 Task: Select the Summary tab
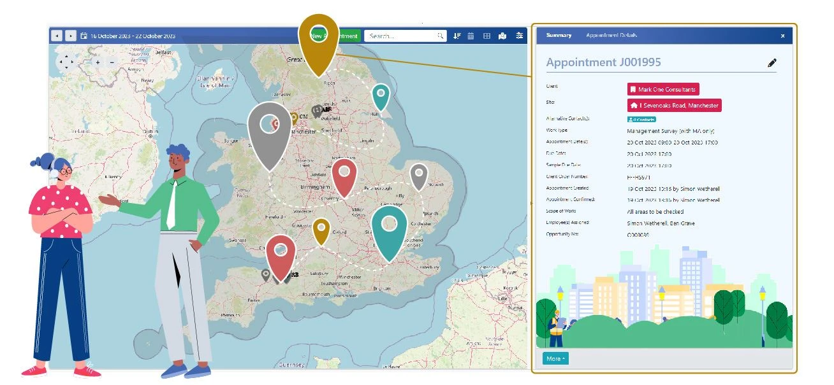coord(559,36)
